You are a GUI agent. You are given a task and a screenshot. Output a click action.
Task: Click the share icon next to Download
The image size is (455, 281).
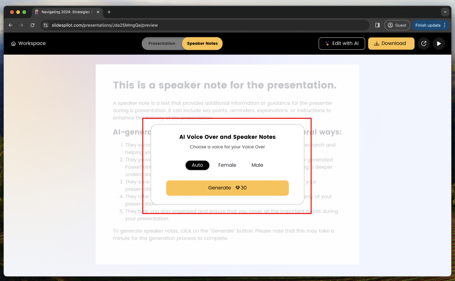coord(423,44)
